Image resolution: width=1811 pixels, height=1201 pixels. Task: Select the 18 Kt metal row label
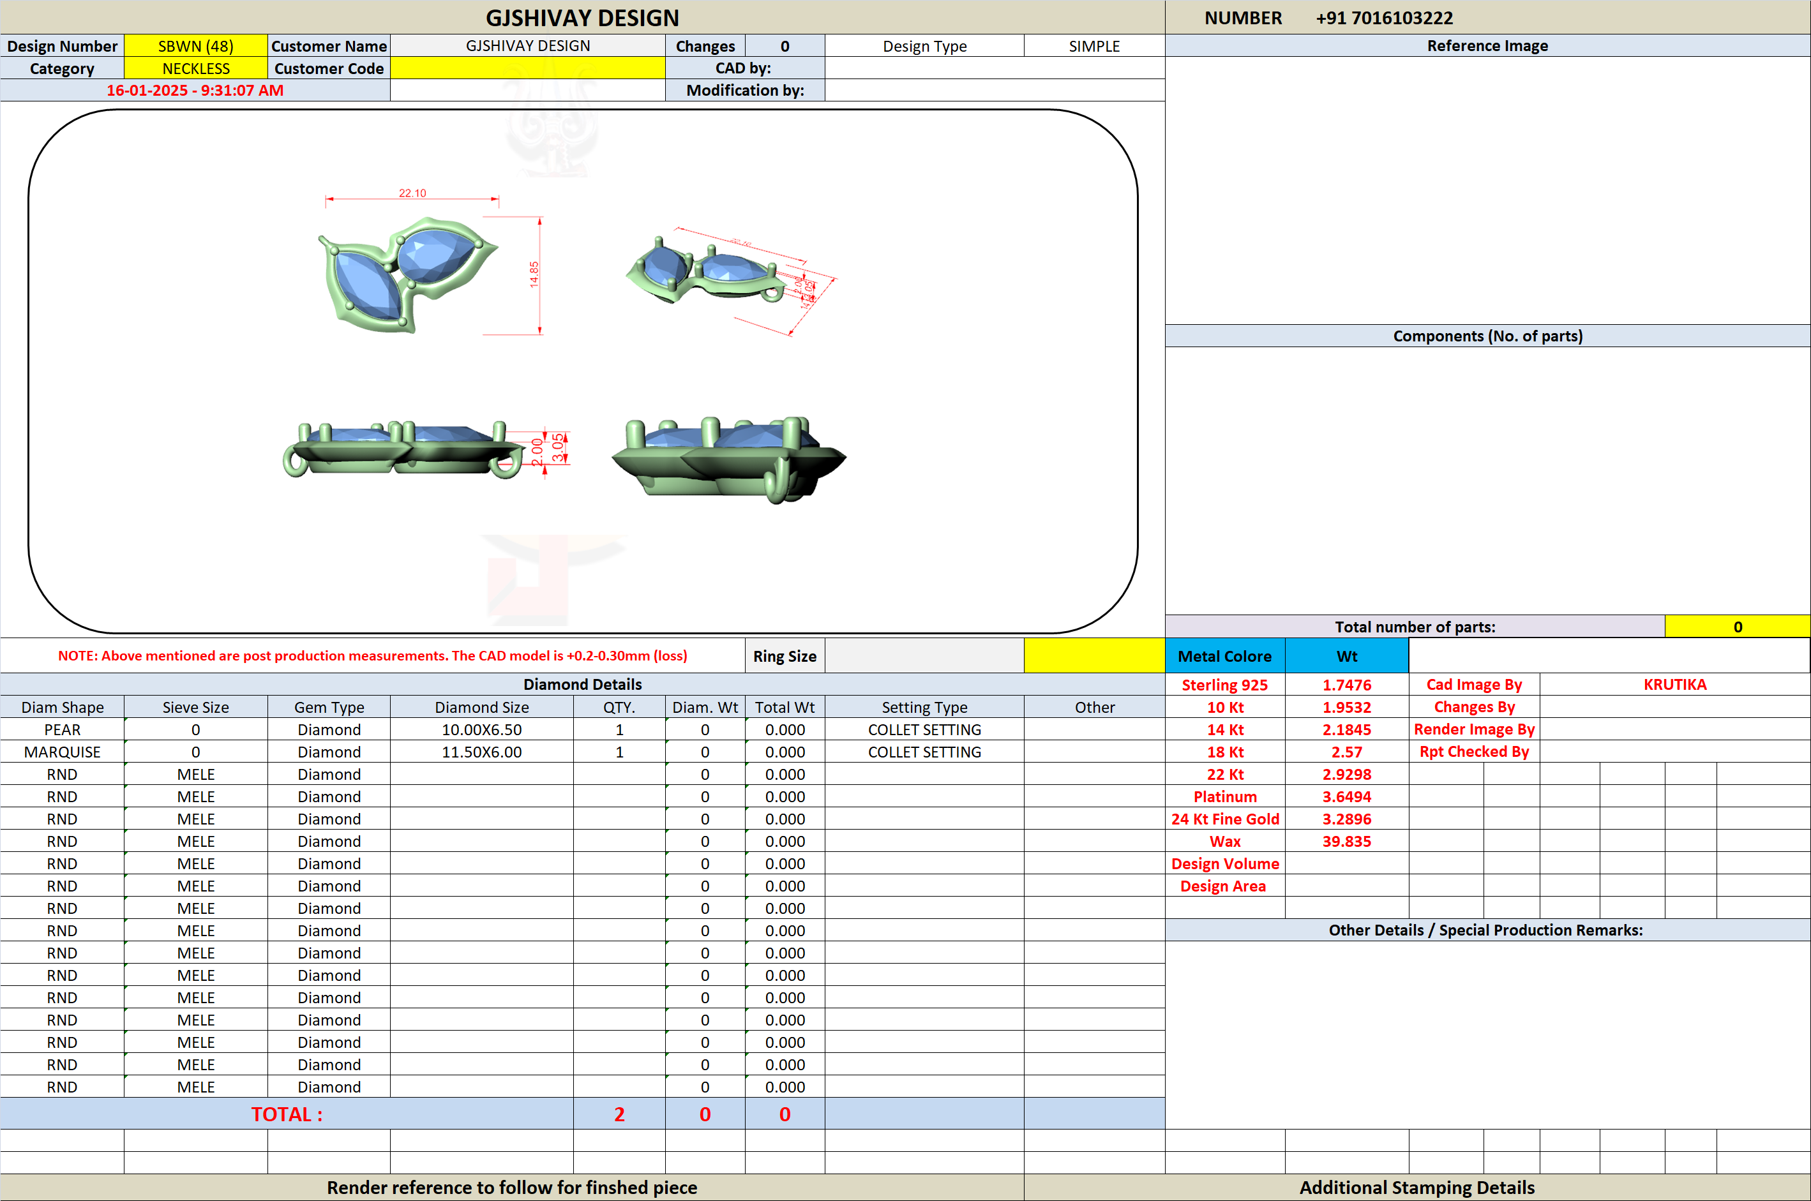pyautogui.click(x=1224, y=751)
